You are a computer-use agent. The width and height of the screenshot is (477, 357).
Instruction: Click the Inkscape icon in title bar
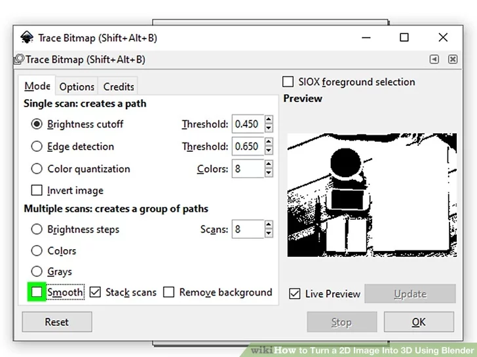tap(27, 37)
